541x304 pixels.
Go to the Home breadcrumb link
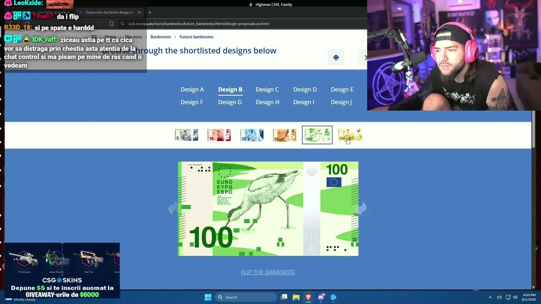point(110,37)
